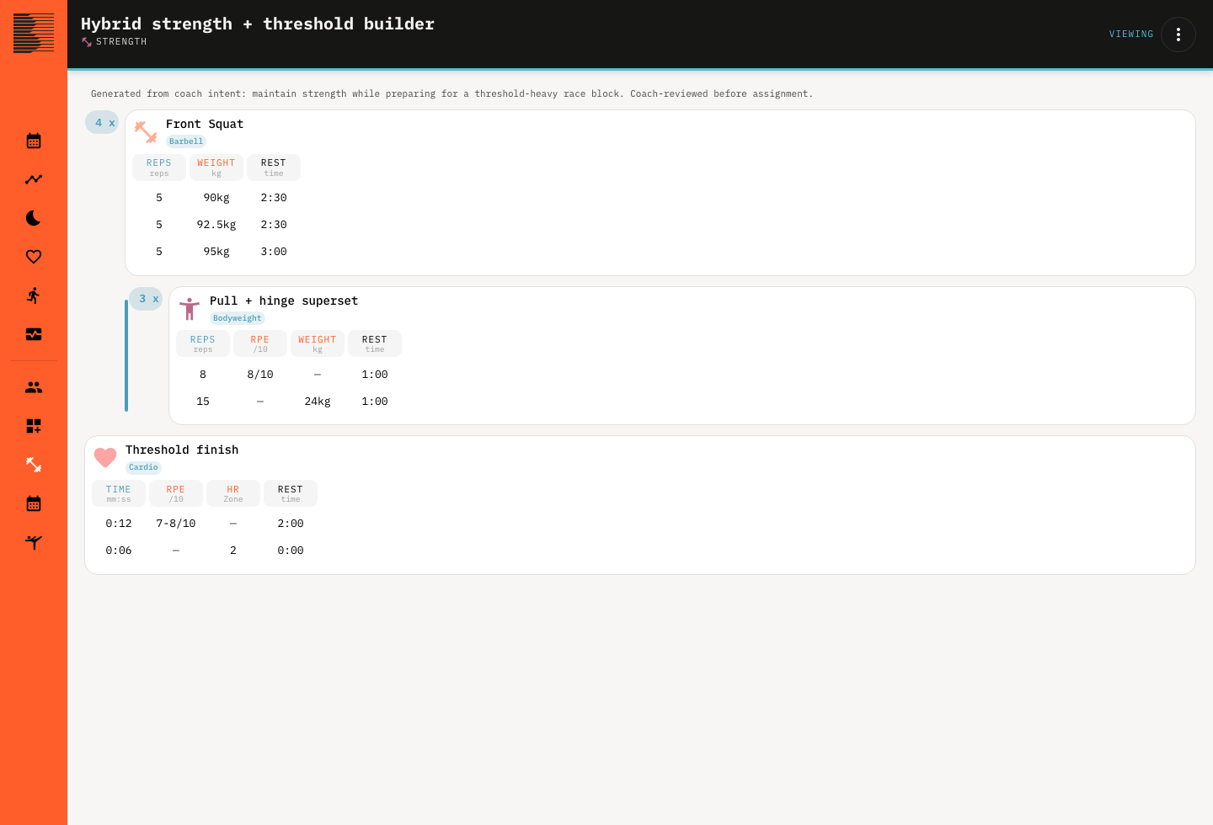
Task: Select Threshold finish RPE column header
Action: (x=176, y=493)
